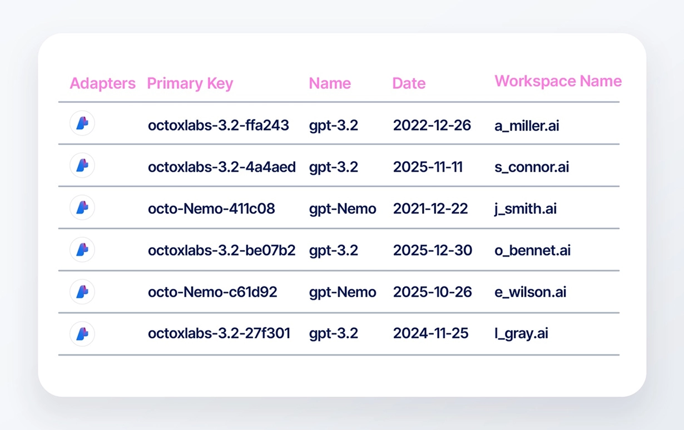The height and width of the screenshot is (430, 684).
Task: Click the key octo-Nemo-411c08
Action: tap(211, 209)
